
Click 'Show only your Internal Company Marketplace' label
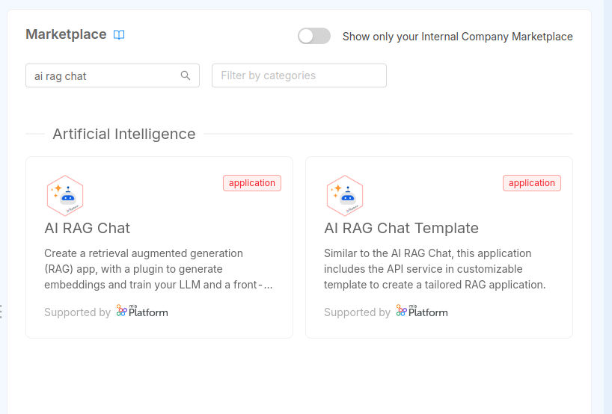[458, 37]
